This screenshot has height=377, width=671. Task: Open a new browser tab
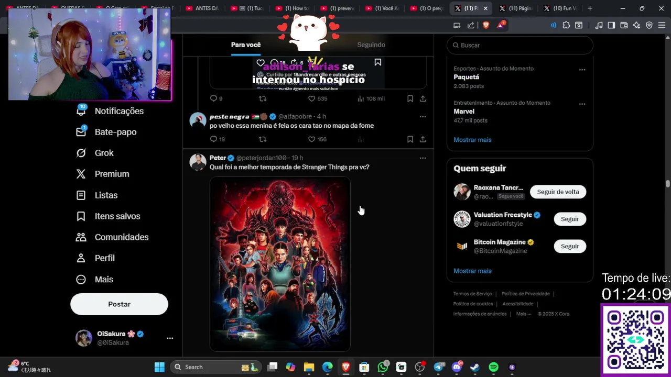tap(590, 8)
